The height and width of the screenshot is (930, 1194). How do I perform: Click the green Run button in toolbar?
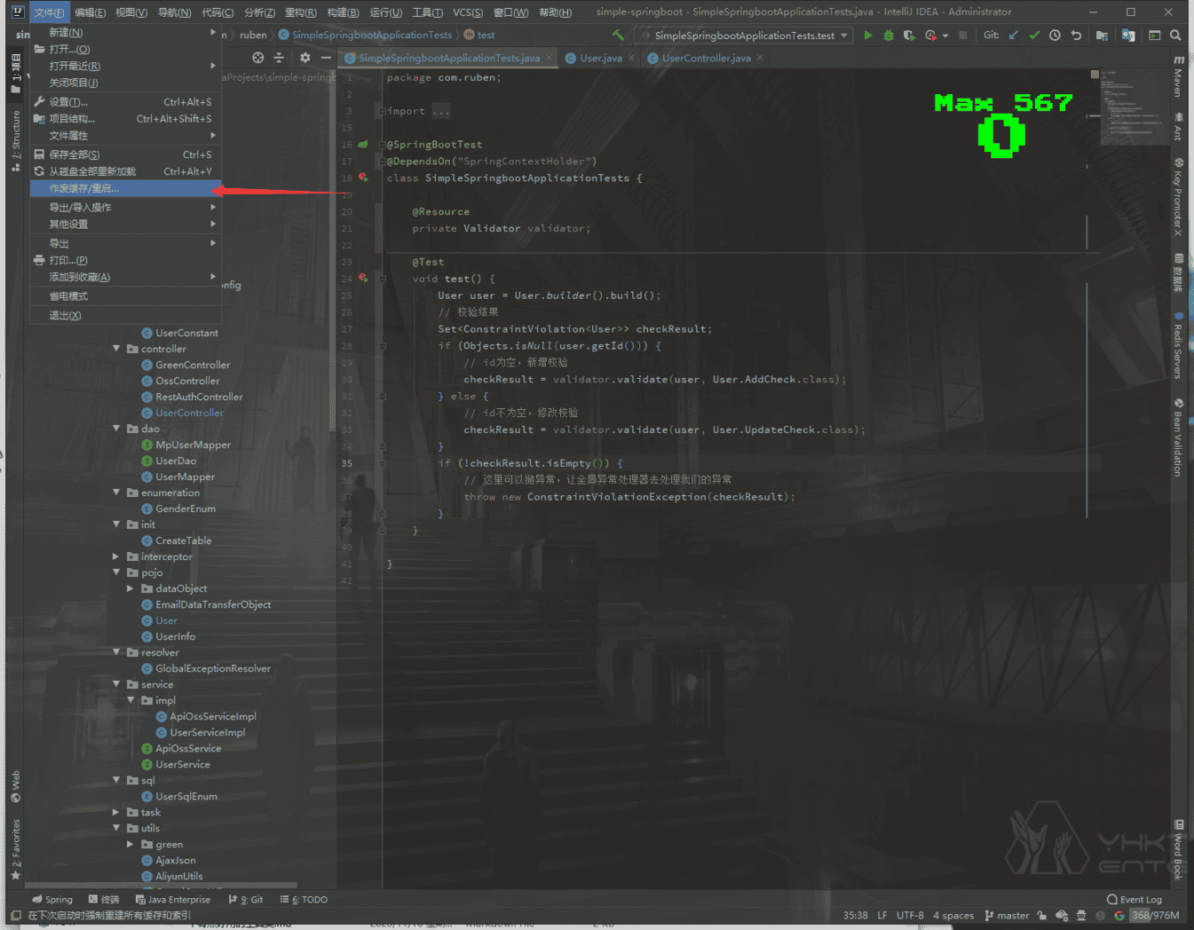[x=868, y=35]
